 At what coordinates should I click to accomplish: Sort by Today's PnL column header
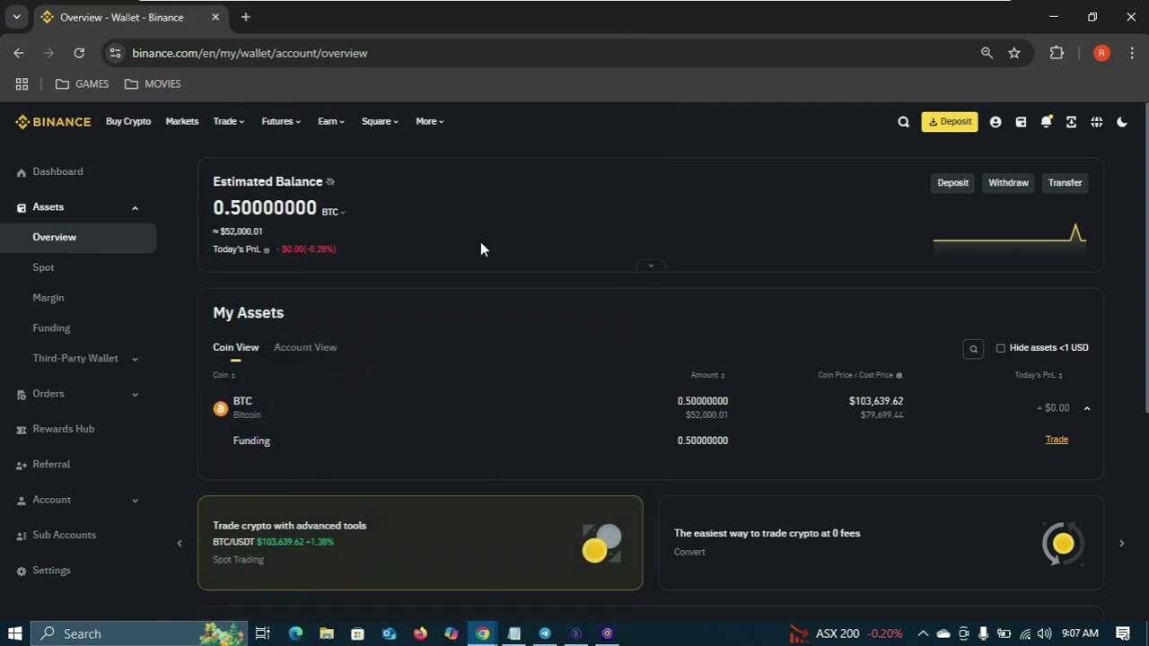click(1039, 375)
